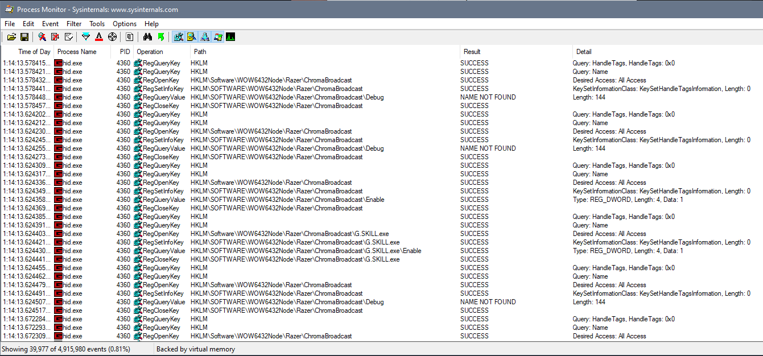Viewport: 763px width, 356px height.
Task: Toggle Show Network Activity filter button
Action: pyautogui.click(x=205, y=36)
